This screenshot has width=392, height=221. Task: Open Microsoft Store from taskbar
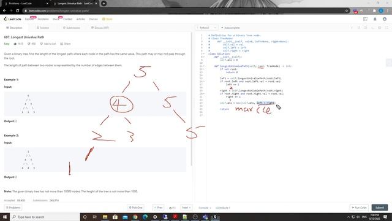point(115,217)
